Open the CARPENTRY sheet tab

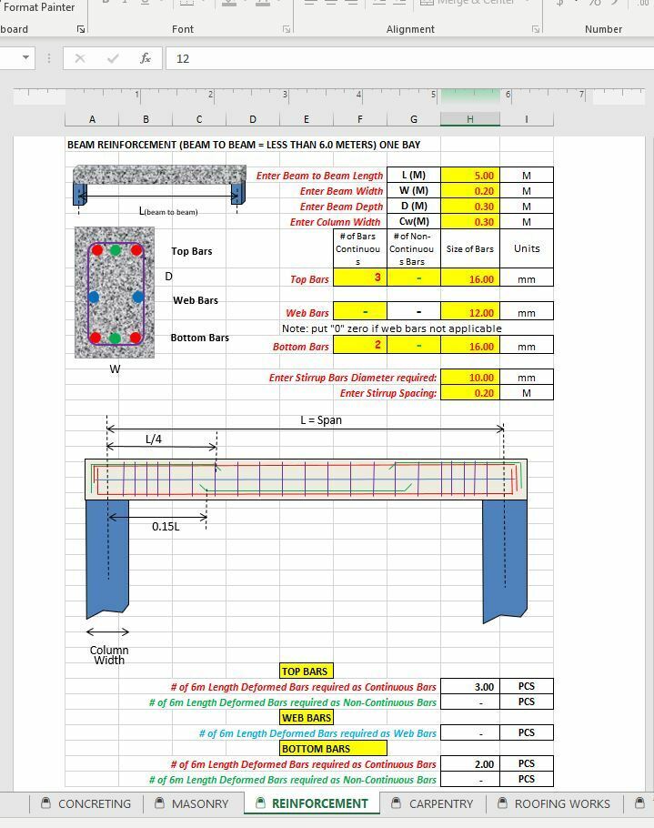[x=432, y=803]
